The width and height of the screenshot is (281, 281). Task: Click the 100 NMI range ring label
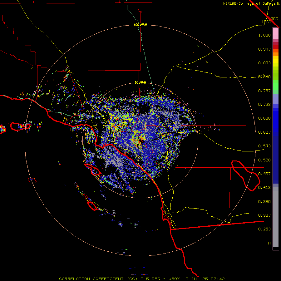click(x=140, y=25)
